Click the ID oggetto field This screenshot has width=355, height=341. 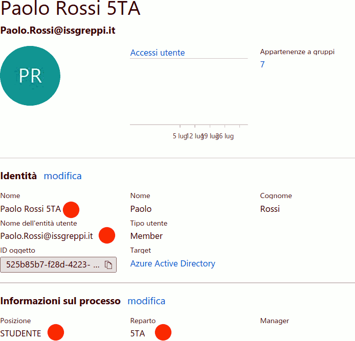[x=53, y=265]
